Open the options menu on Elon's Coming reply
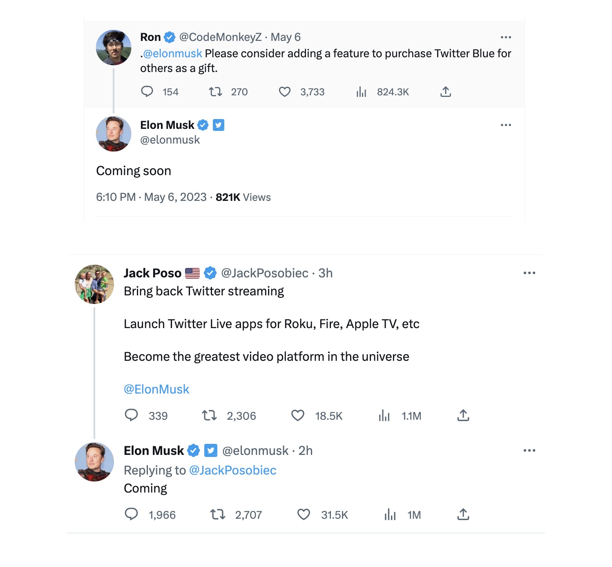 pyautogui.click(x=529, y=450)
